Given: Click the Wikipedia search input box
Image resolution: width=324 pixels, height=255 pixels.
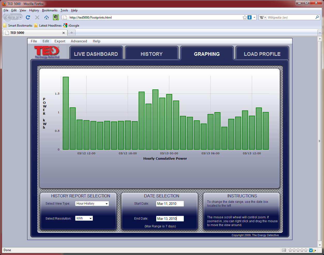Looking at the screenshot, I should click(x=291, y=17).
